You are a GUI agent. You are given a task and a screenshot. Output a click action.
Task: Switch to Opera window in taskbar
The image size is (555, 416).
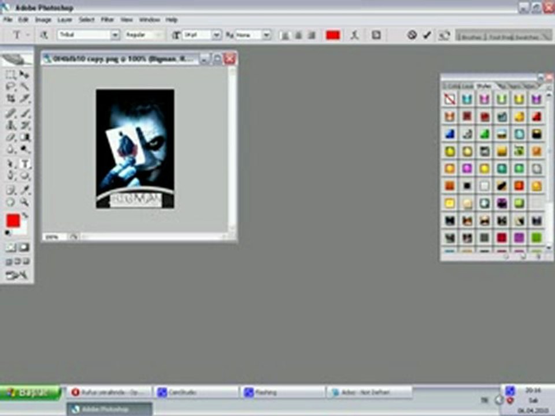tap(109, 392)
